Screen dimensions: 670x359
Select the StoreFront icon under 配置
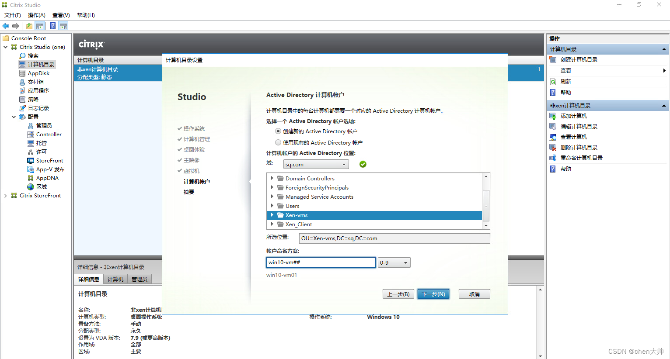click(31, 161)
